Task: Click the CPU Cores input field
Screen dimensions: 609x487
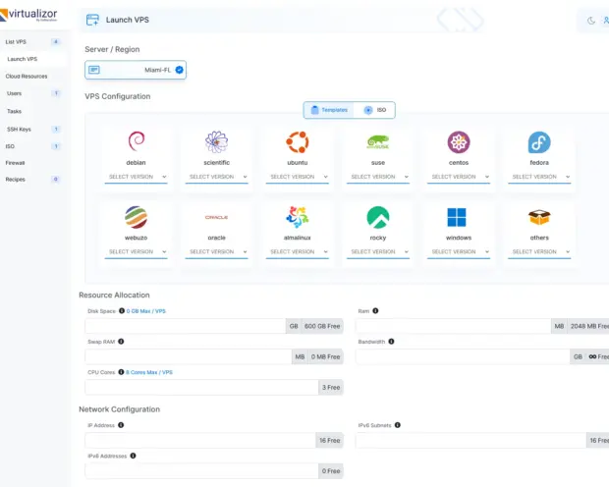Action: (x=201, y=387)
